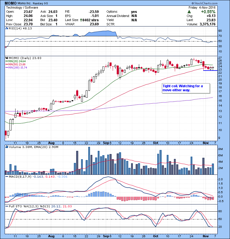Click the Volume value 3,375,176
This screenshot has width=230, height=239.
point(208,24)
